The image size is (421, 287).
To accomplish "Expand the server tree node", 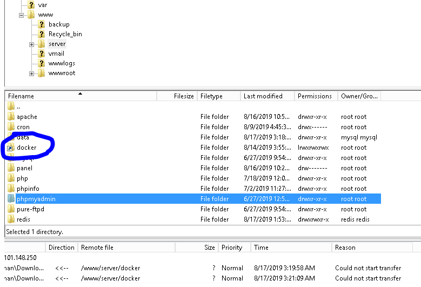I will 32,44.
